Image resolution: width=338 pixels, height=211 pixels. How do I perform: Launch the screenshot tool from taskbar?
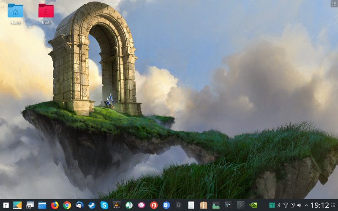pyautogui.click(x=30, y=205)
